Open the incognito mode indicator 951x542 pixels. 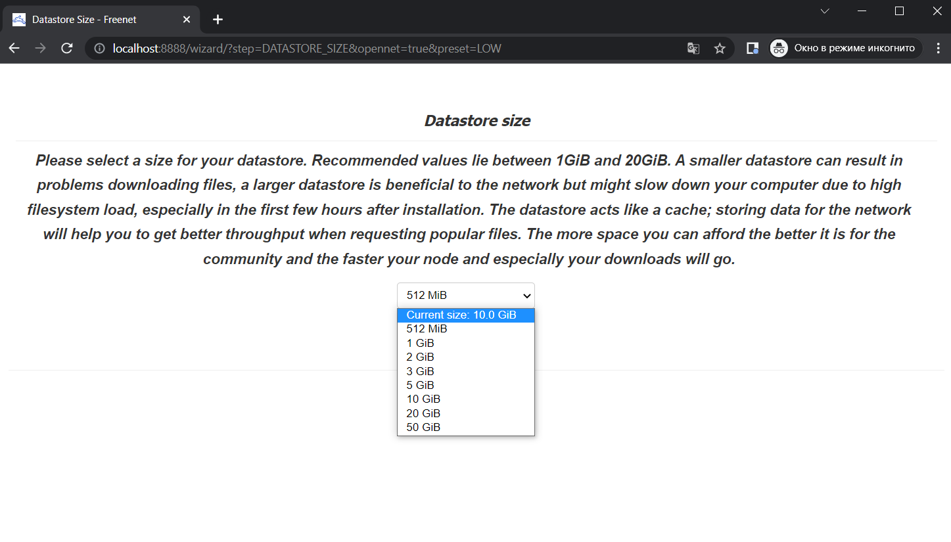coord(846,49)
